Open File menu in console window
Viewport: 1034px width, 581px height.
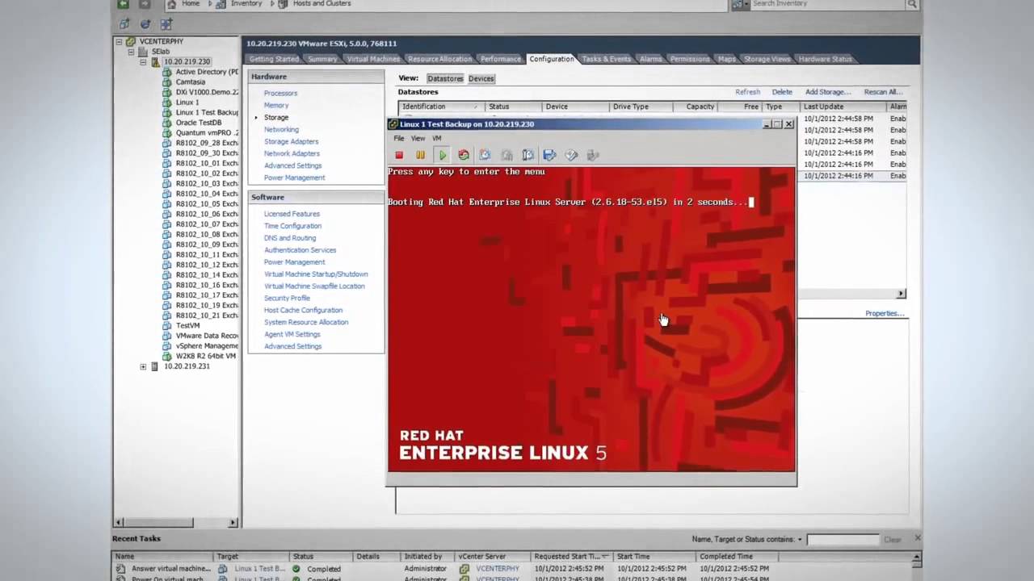(399, 139)
